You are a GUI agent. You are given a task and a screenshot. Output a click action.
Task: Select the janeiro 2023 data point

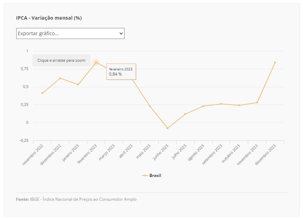[78, 84]
